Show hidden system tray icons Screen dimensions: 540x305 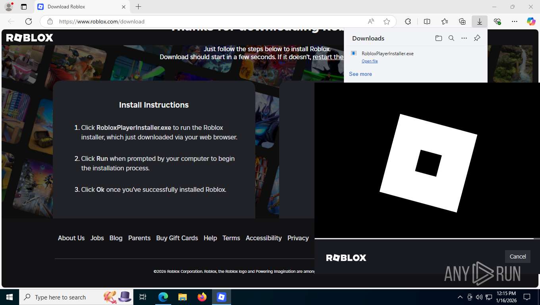tap(460, 297)
